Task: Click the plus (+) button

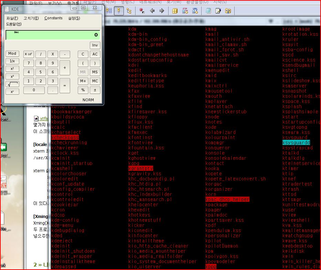Action: click(65, 67)
